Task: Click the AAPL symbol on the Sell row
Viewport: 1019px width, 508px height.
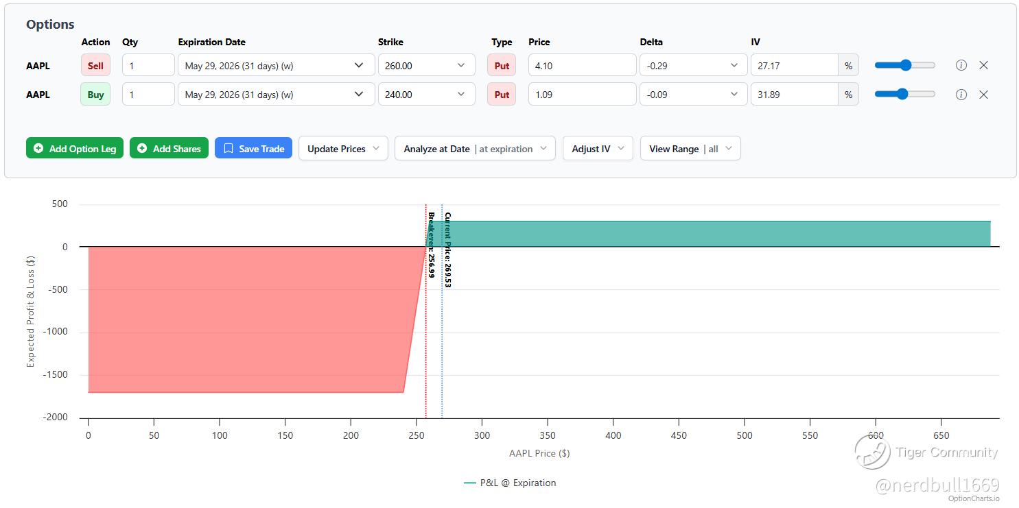Action: coord(38,66)
